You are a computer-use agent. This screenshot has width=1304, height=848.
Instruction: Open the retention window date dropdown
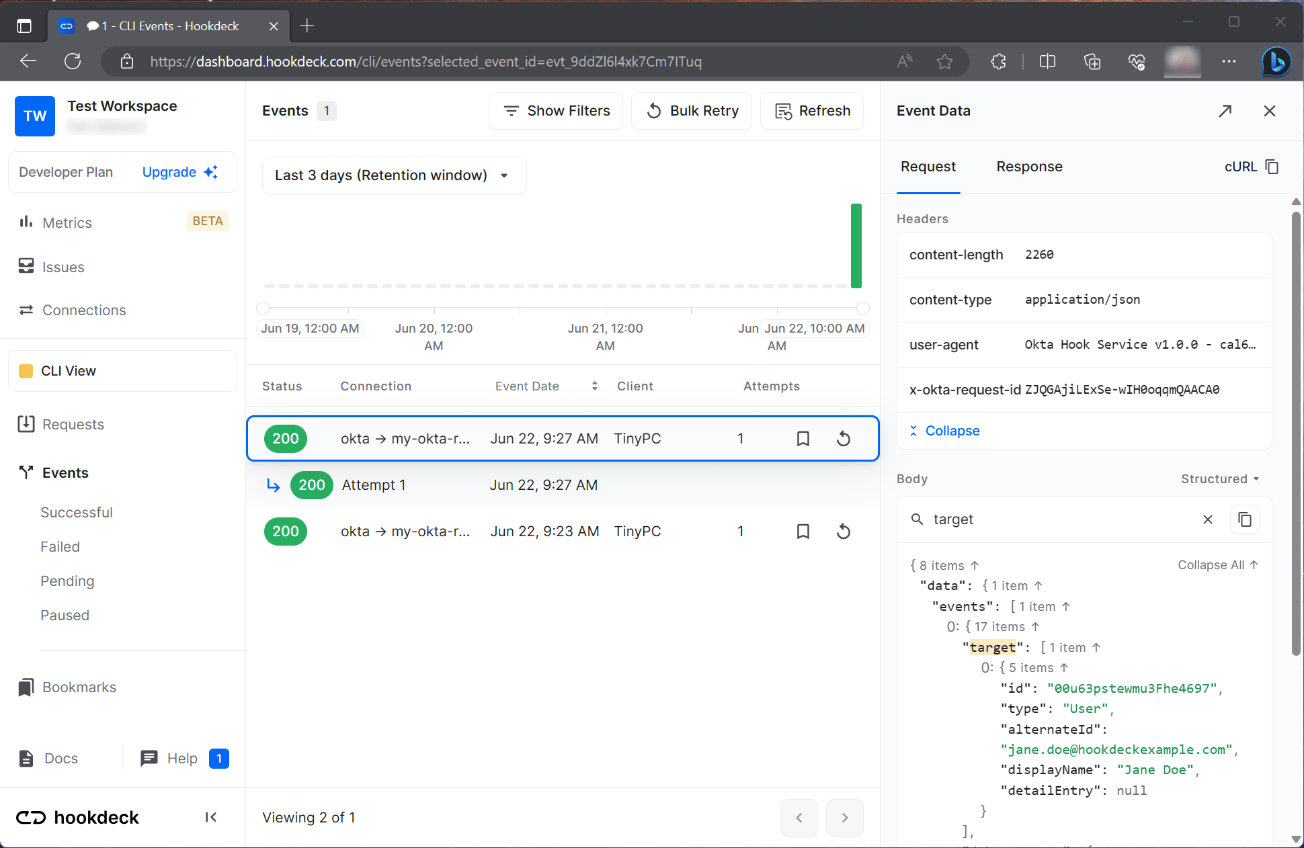[394, 175]
